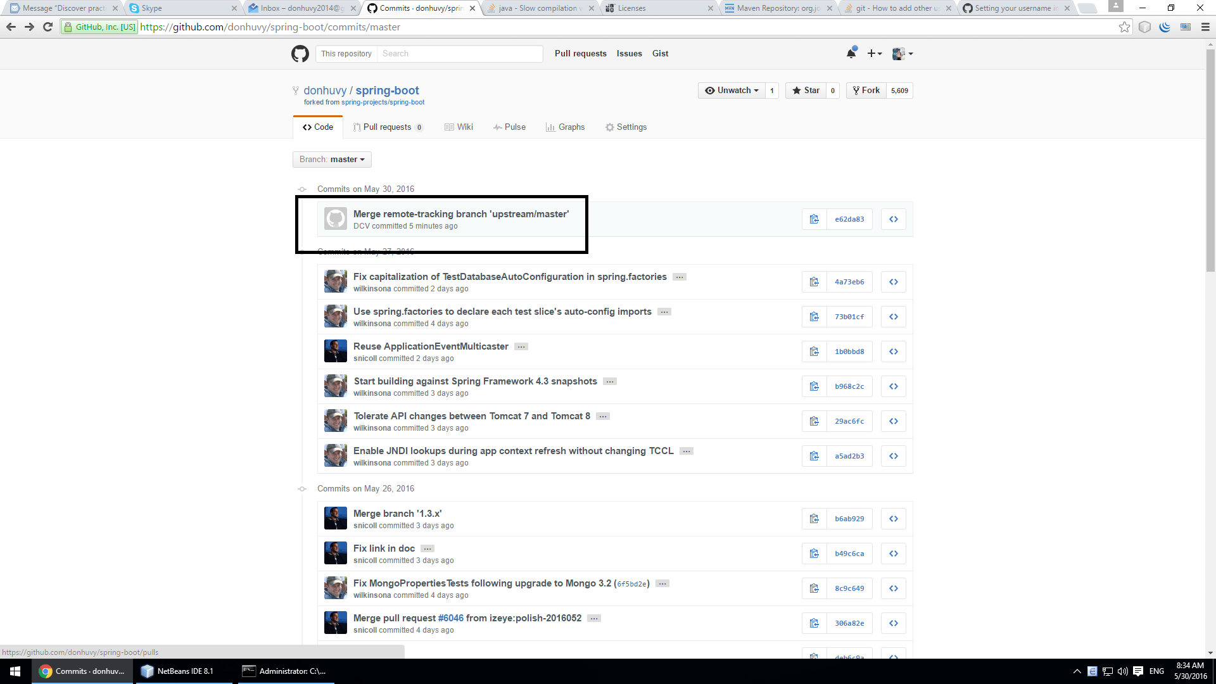Open the volume control in system tray
Image resolution: width=1216 pixels, height=684 pixels.
1123,671
